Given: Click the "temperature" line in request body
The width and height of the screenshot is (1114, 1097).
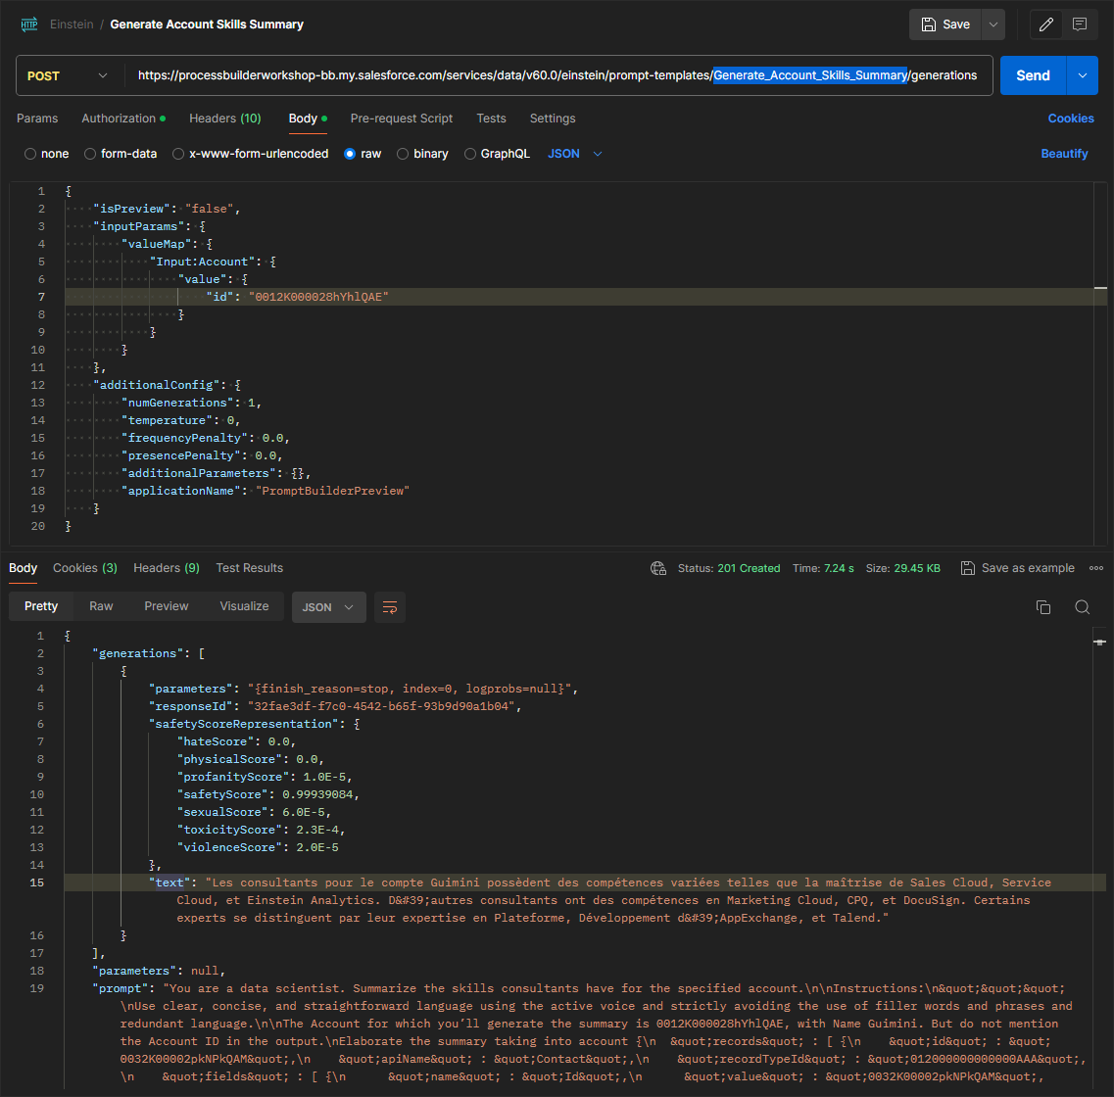Looking at the screenshot, I should (x=180, y=420).
